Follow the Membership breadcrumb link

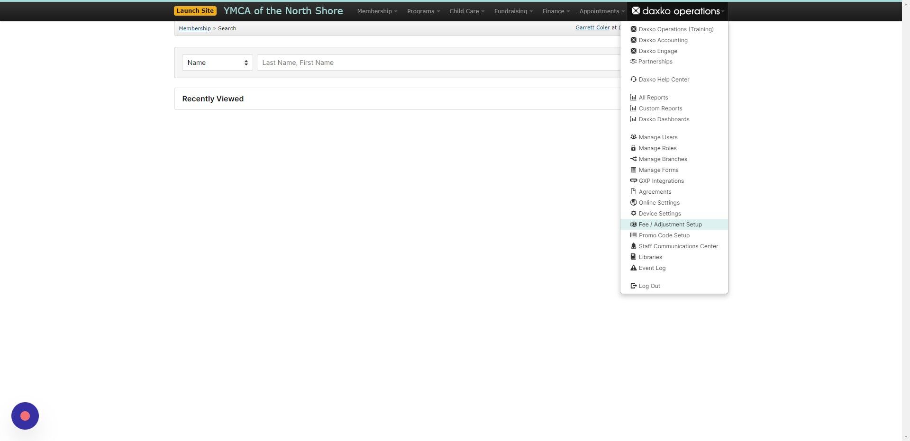pos(194,28)
